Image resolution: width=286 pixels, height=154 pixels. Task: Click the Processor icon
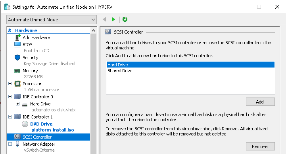click(17, 84)
